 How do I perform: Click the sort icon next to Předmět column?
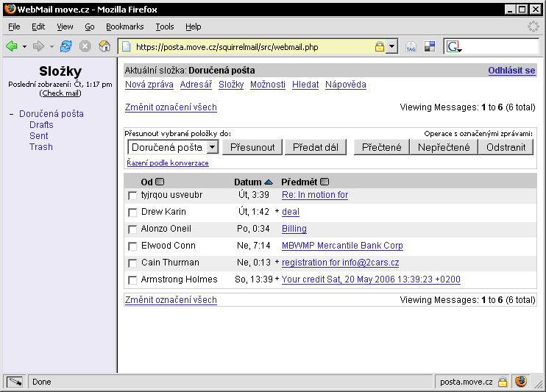point(325,182)
